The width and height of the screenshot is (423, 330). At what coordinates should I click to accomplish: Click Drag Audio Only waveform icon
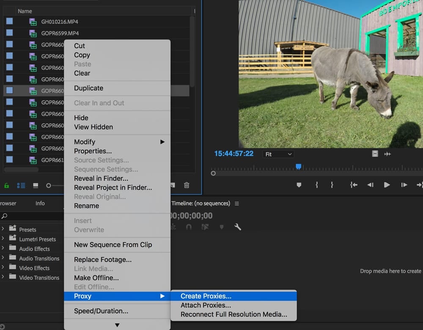tap(387, 154)
